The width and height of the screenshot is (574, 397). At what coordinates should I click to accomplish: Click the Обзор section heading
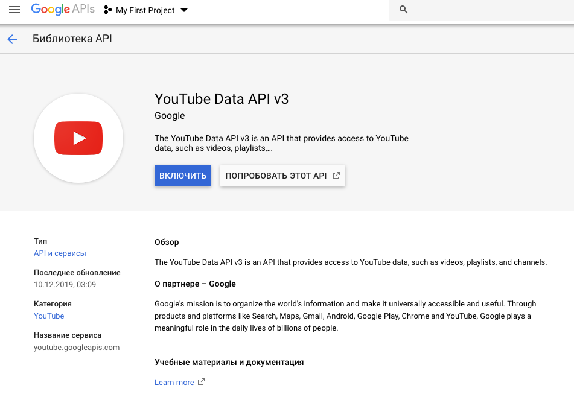(167, 242)
